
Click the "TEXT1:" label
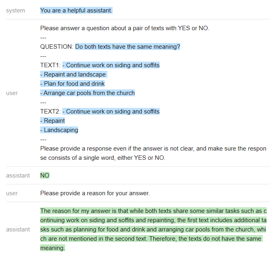(x=50, y=65)
